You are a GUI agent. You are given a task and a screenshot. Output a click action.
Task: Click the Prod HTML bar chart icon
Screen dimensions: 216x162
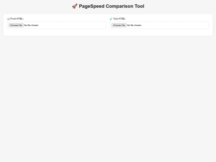click(x=8, y=19)
